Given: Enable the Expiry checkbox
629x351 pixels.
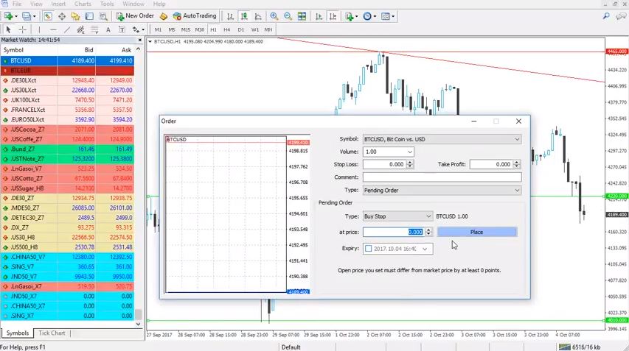Looking at the screenshot, I should pyautogui.click(x=369, y=249).
